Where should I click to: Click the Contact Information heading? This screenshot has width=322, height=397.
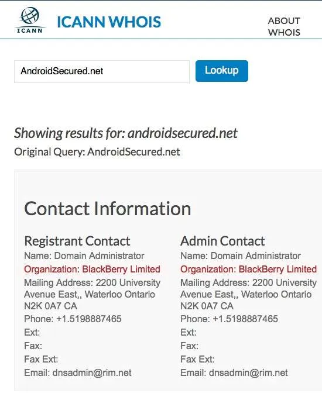[x=108, y=208]
